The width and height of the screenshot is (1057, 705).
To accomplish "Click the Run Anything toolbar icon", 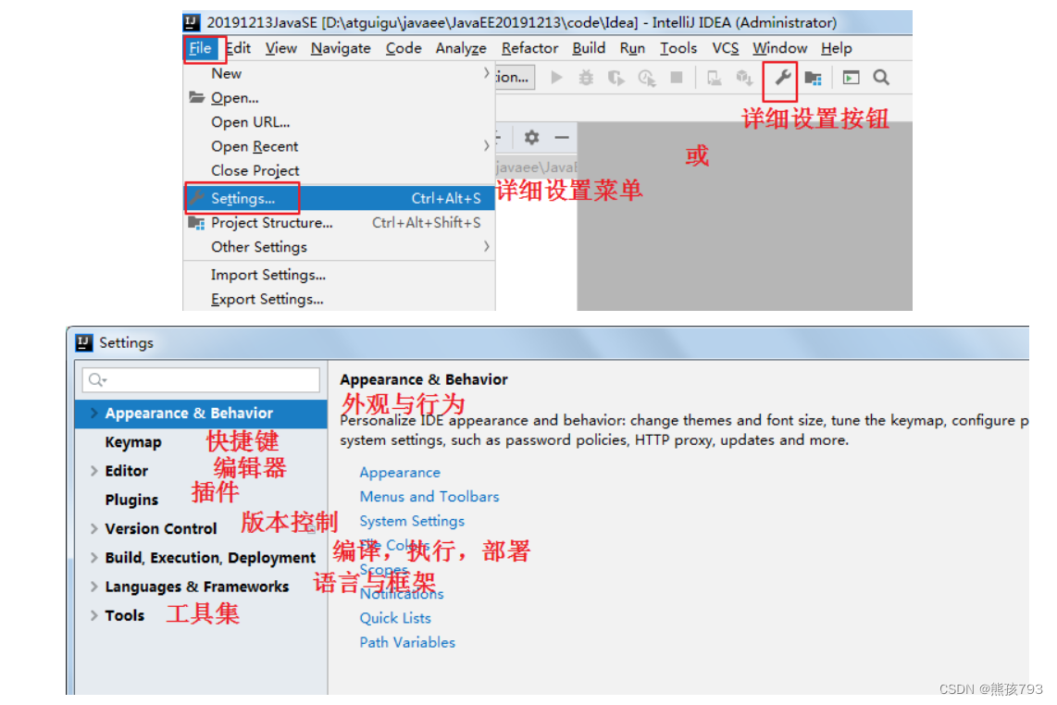I will (851, 78).
